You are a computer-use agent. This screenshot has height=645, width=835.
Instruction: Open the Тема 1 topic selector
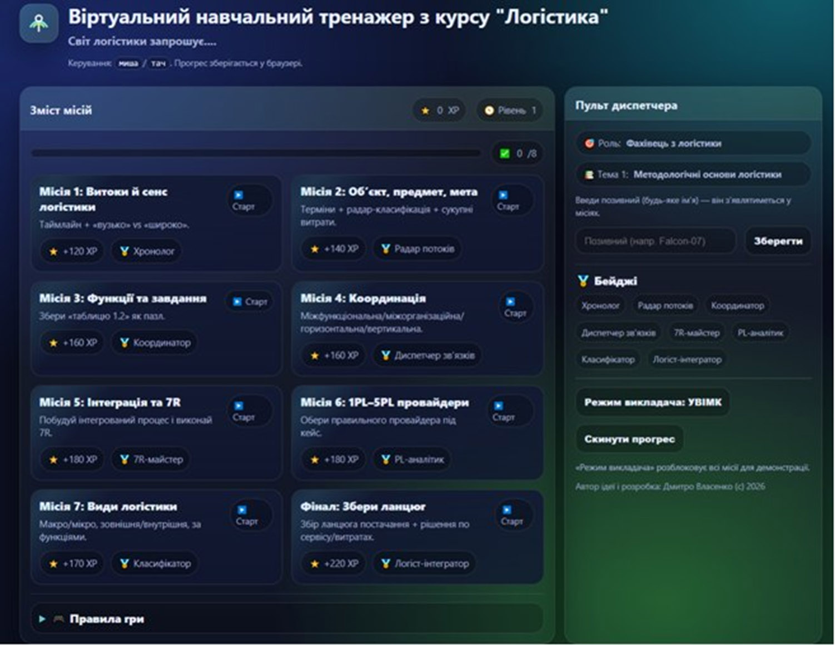tap(693, 174)
